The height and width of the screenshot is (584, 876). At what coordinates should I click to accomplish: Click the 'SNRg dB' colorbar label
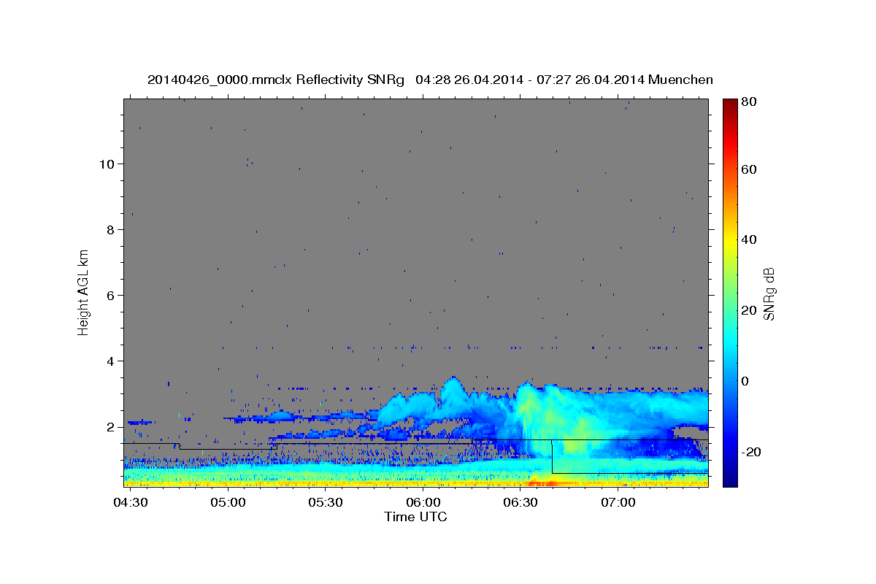coord(769,293)
